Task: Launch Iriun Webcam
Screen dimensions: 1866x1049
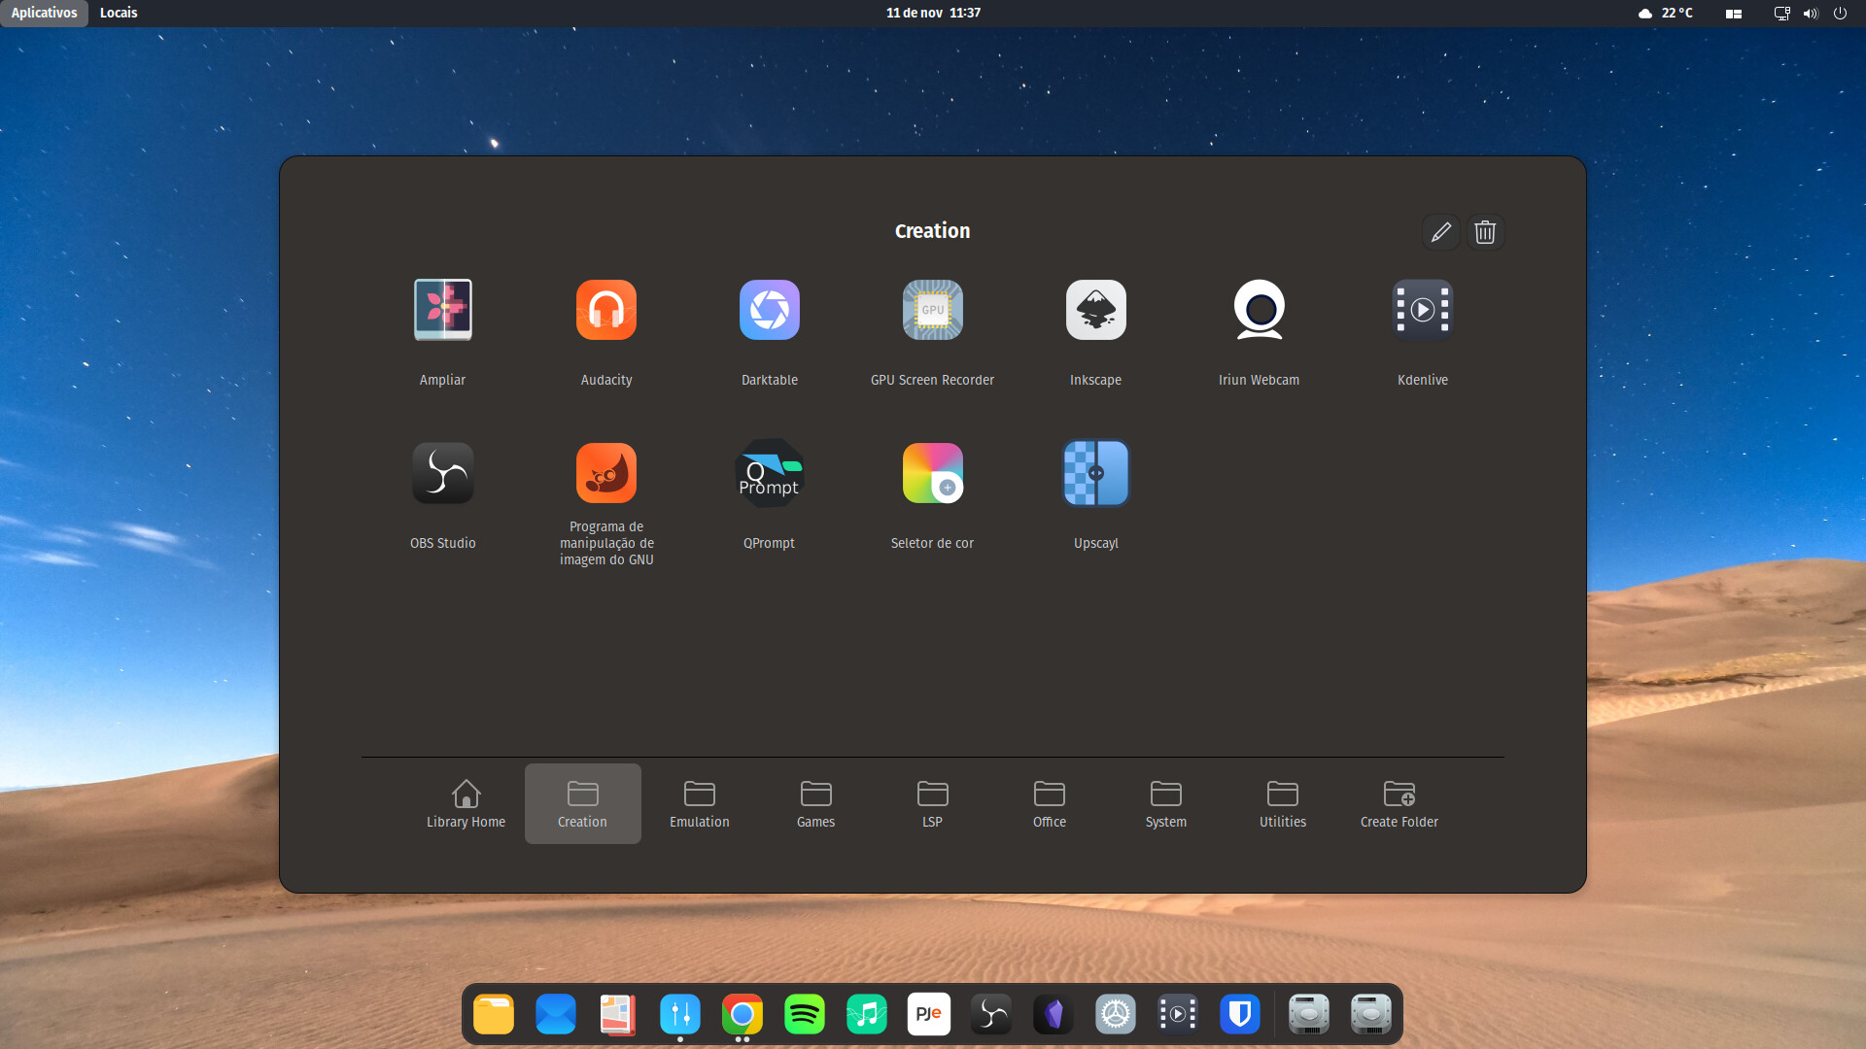Action: coord(1259,311)
